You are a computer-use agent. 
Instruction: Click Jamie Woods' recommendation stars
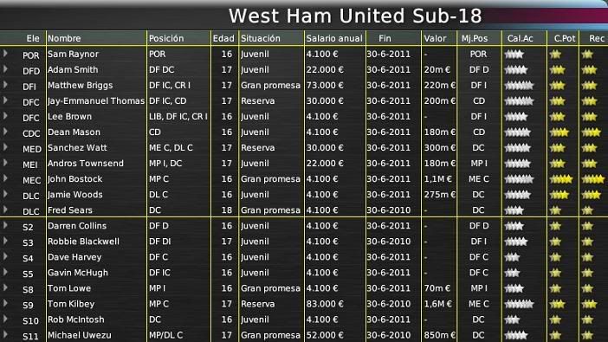click(591, 195)
